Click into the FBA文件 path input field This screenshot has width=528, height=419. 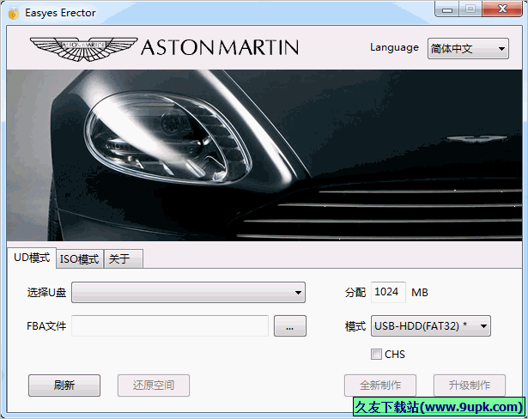coord(170,325)
